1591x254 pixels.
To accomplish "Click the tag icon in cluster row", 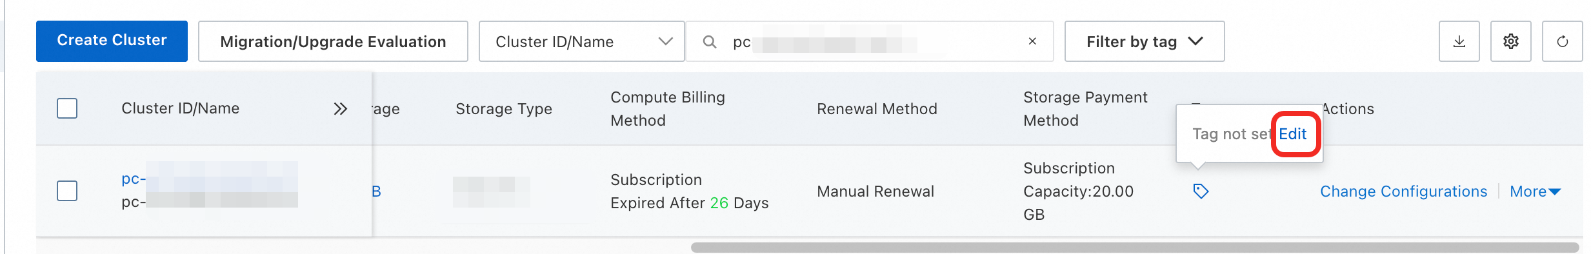I will point(1200,191).
